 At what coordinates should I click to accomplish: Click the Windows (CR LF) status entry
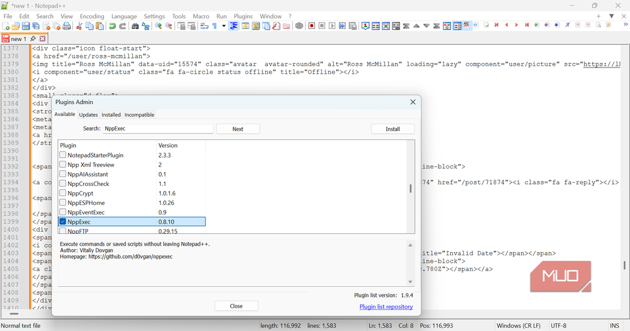[x=518, y=326]
